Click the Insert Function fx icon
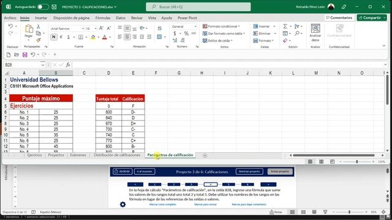This screenshot has height=220, width=392. click(x=68, y=65)
